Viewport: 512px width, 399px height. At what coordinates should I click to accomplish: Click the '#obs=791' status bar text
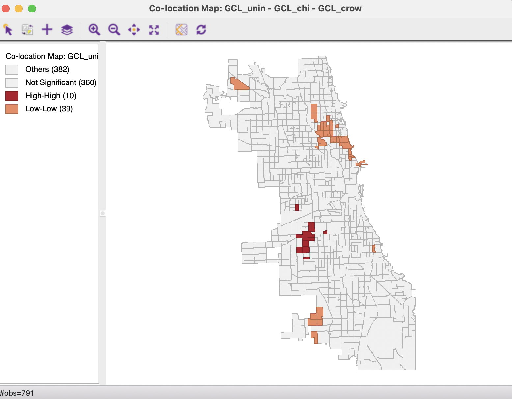17,393
